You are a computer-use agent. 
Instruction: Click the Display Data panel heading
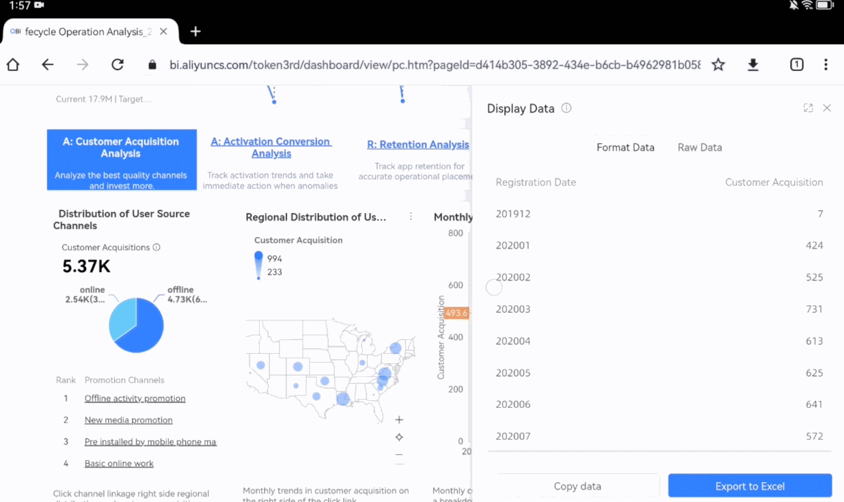(520, 109)
